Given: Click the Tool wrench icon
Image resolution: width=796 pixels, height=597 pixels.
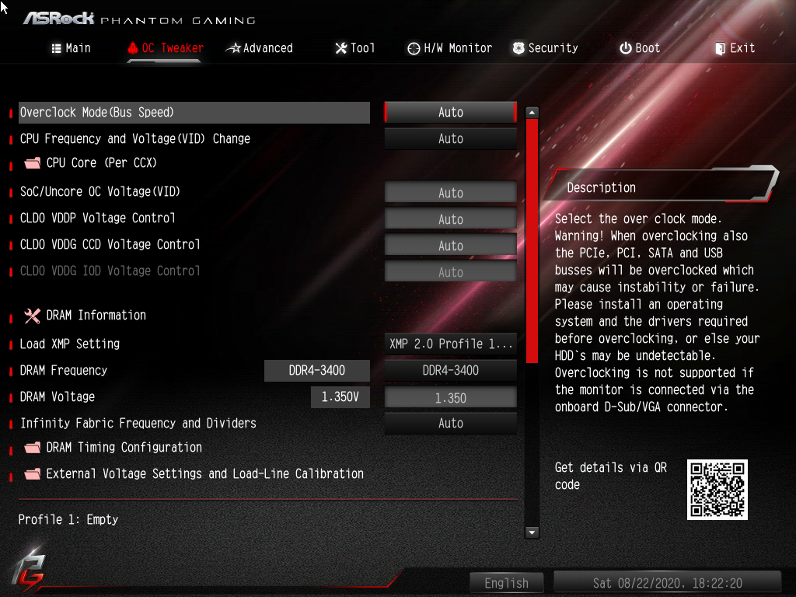Looking at the screenshot, I should click(341, 48).
